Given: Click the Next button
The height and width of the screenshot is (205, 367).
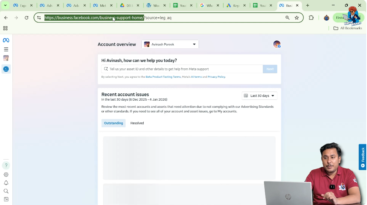Looking at the screenshot, I should coord(270,69).
